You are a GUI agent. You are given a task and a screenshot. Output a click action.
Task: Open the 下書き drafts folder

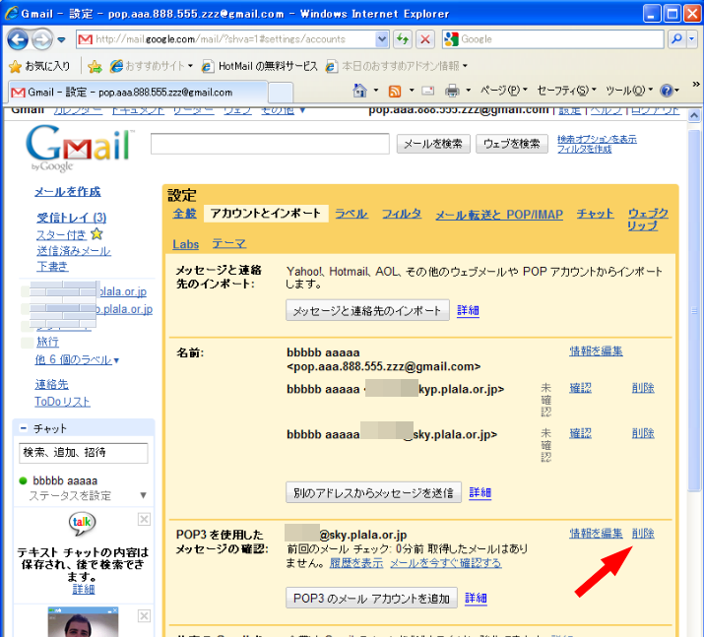[52, 266]
